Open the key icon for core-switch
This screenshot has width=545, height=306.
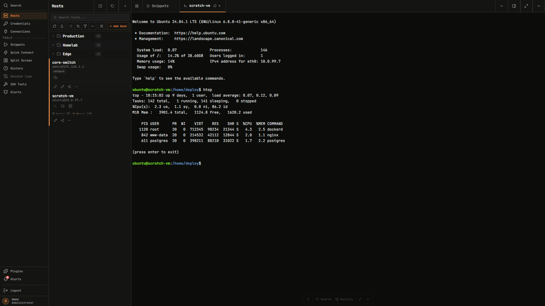pos(55,87)
